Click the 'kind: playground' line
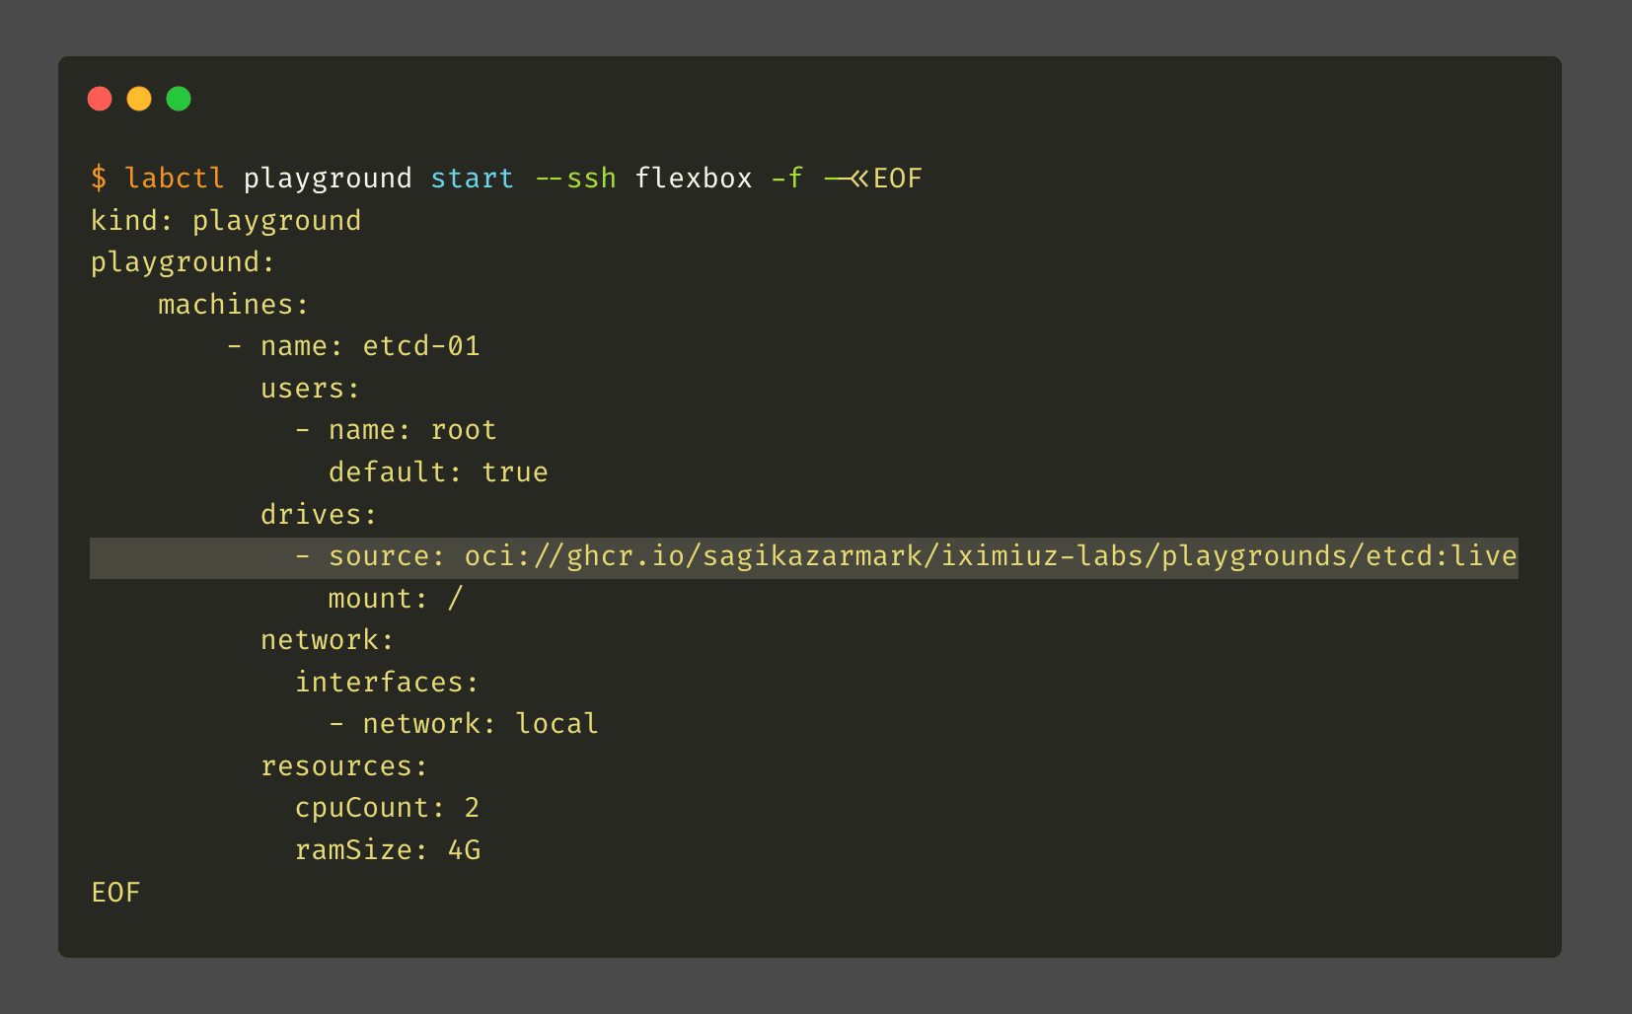 (x=226, y=221)
